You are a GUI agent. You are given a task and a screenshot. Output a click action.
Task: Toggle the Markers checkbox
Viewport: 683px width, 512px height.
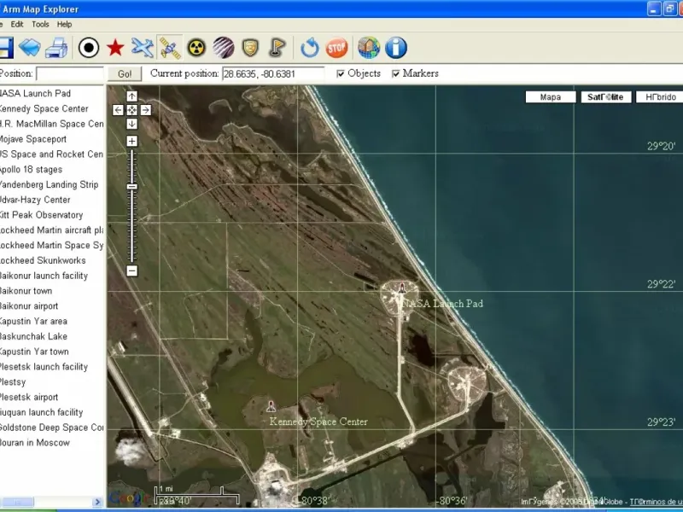pyautogui.click(x=396, y=74)
